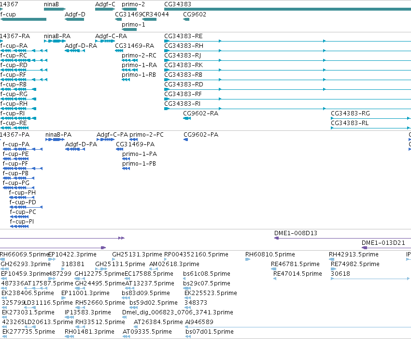411x339 pixels.
Task: Click transcript CG31469-RA
Action: (x=134, y=45)
